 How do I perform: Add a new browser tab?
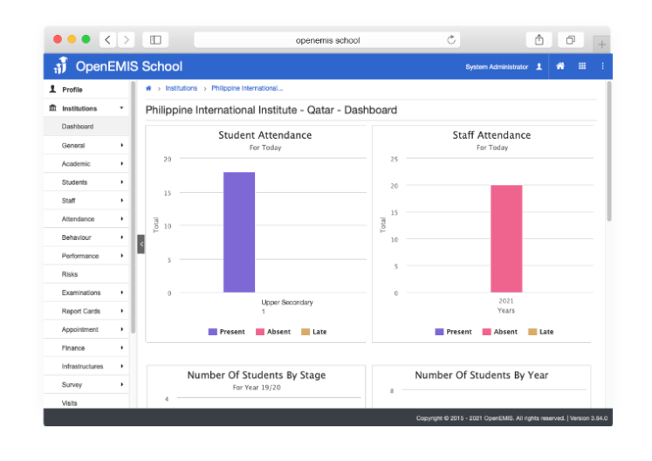(601, 45)
